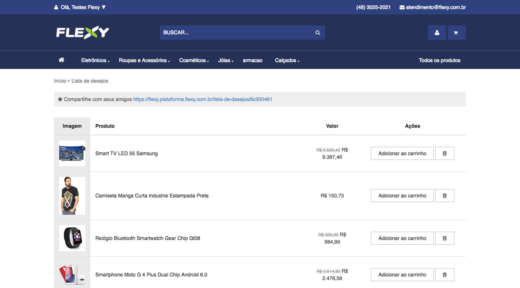Click the Imagem column header
The height and width of the screenshot is (288, 520).
[72, 126]
